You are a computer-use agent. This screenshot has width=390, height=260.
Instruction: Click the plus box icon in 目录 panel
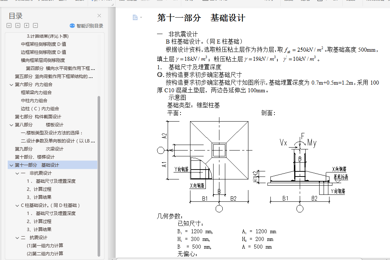27,25
